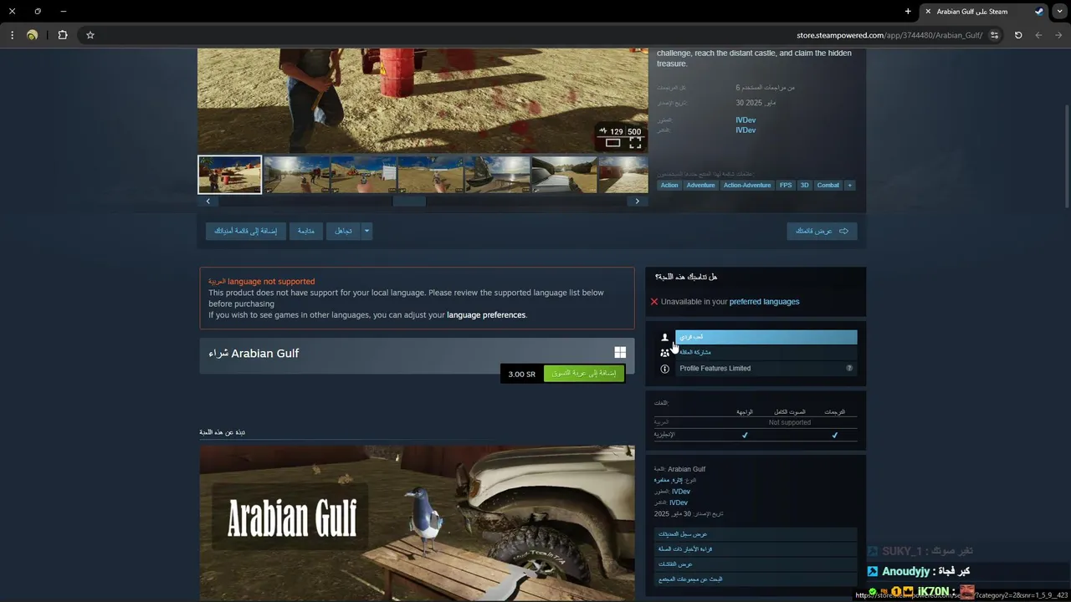The width and height of the screenshot is (1071, 602).
Task: Click the large Arabian Gulf banner image
Action: pyautogui.click(x=417, y=523)
